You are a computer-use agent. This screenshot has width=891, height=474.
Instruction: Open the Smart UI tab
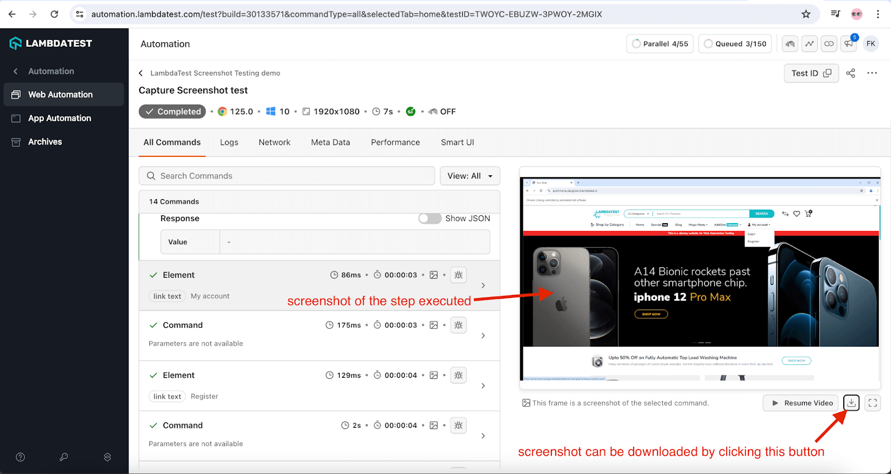458,142
